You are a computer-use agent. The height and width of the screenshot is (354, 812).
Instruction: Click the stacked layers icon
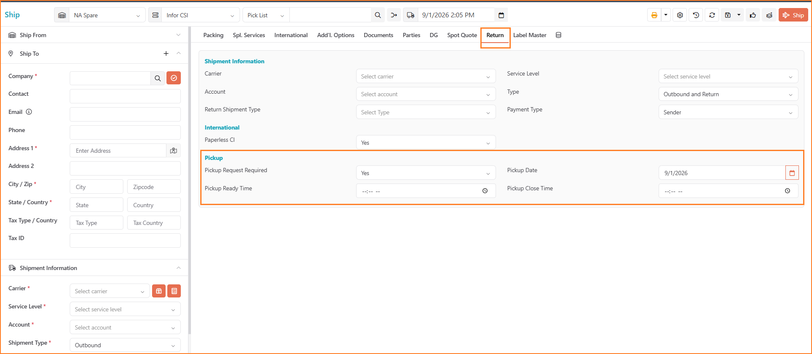pyautogui.click(x=769, y=15)
